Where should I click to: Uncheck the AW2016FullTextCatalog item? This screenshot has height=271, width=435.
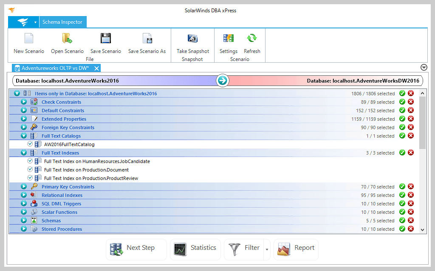click(30, 144)
